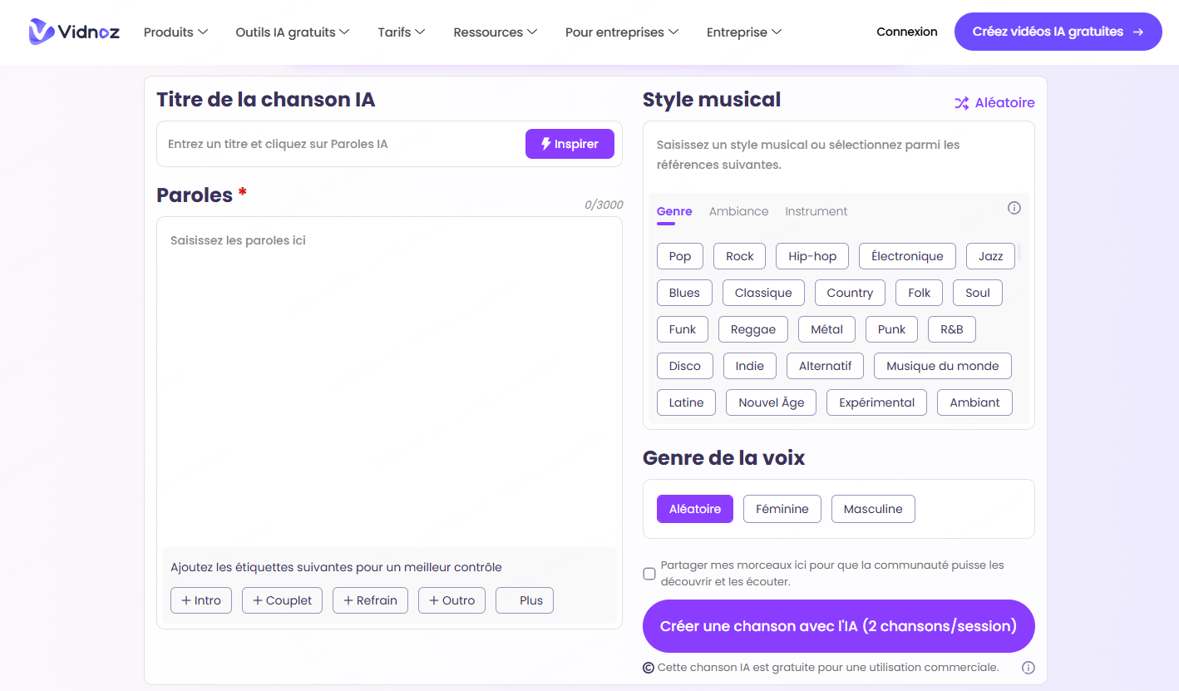This screenshot has height=691, width=1179.
Task: Click the Plus tags button
Action: click(525, 600)
